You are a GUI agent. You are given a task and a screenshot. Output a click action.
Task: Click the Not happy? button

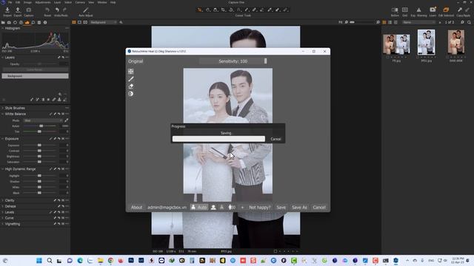point(260,207)
